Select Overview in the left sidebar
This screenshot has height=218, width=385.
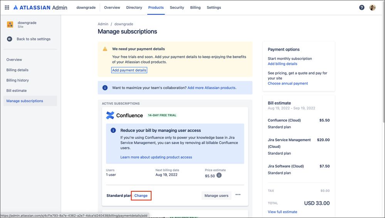(30, 59)
